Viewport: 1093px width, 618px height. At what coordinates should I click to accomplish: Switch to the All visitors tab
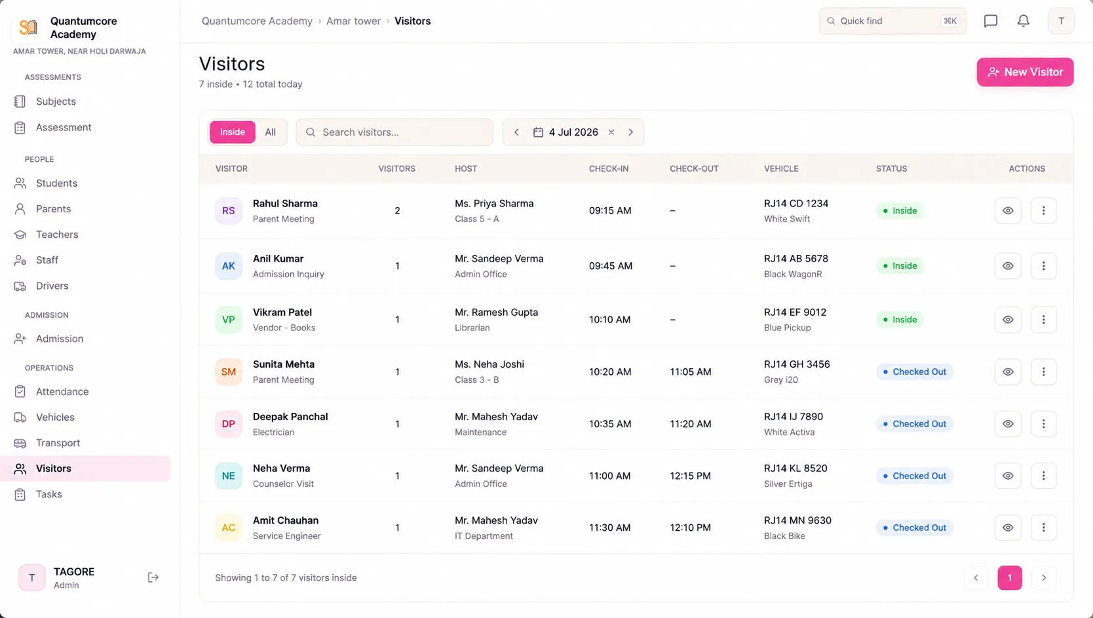coord(270,132)
